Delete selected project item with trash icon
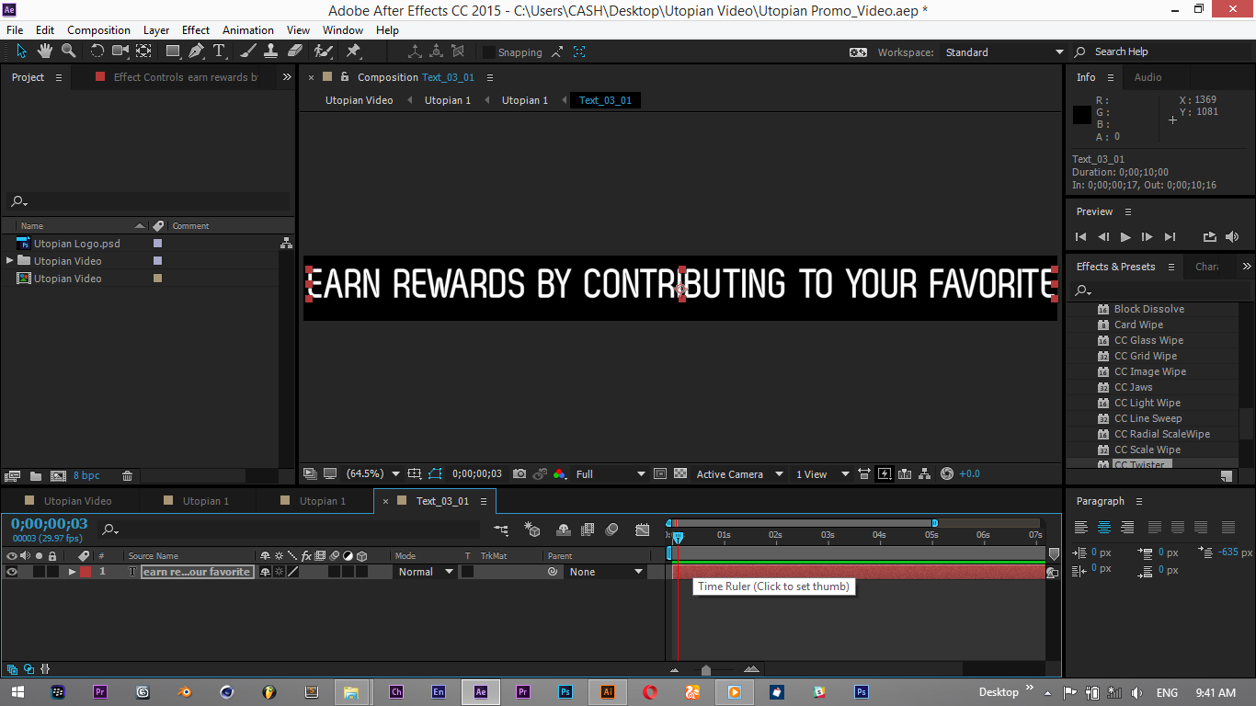Viewport: 1256px width, 706px height. (x=128, y=475)
